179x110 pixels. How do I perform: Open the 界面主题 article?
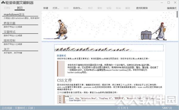pyautogui.click(x=10, y=23)
